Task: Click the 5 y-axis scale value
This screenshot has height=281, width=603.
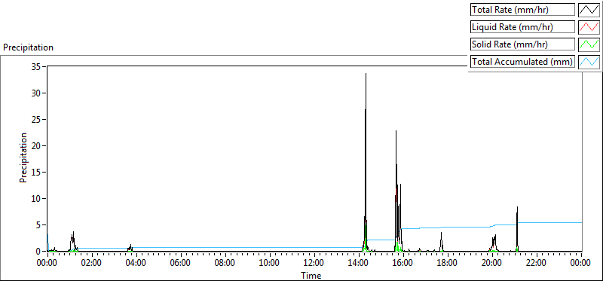Action: tap(39, 225)
